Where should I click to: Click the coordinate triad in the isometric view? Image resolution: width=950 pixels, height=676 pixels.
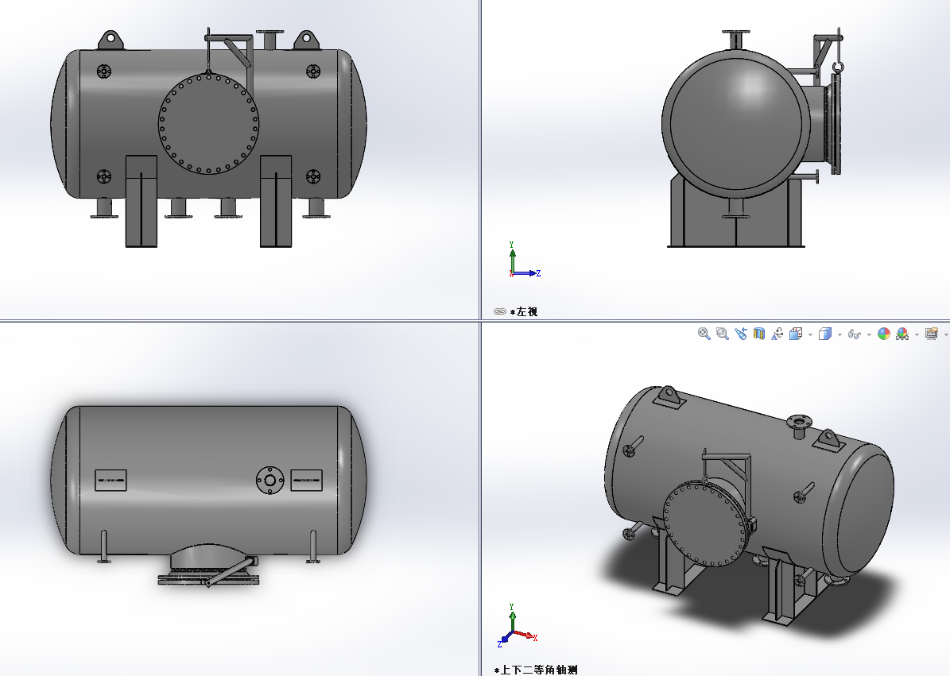point(517,626)
